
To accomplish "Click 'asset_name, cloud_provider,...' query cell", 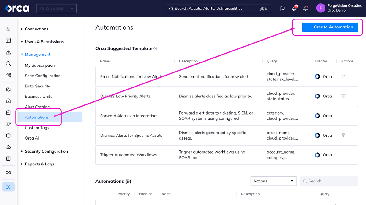I will (282, 135).
